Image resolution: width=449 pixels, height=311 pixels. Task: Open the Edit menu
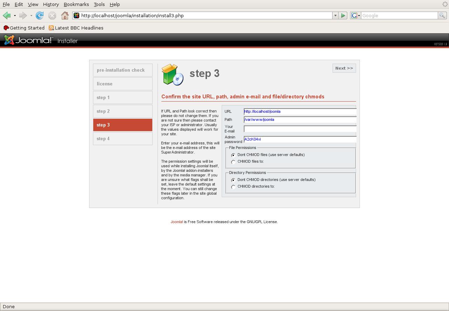pos(19,4)
